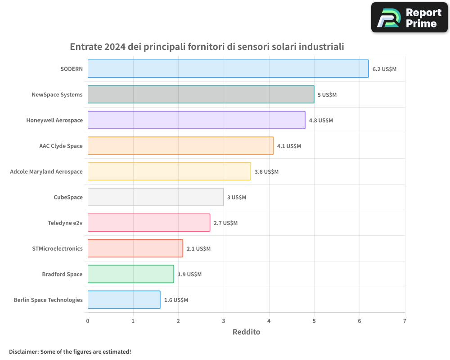Click the Honeywell Aerospace category label
Viewport: 450px width, 360px height.
coord(55,120)
